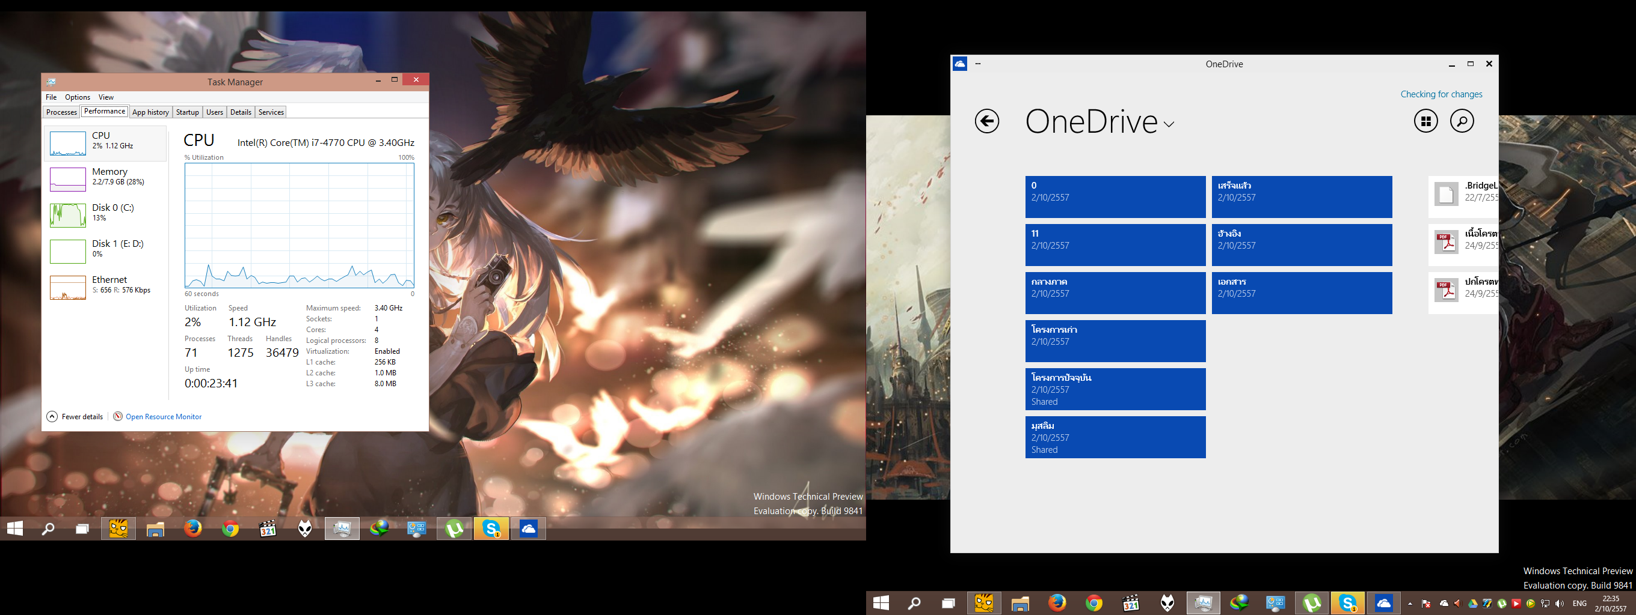Image resolution: width=1636 pixels, height=615 pixels.
Task: Open File Explorer on the taskbar holding the clock
Action: (1021, 603)
